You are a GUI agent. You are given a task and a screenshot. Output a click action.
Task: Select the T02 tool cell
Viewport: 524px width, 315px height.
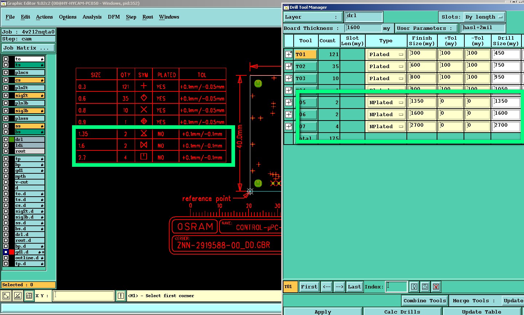(306, 66)
